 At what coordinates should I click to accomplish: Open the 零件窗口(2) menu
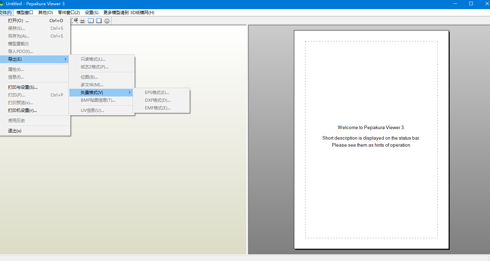[x=69, y=13]
